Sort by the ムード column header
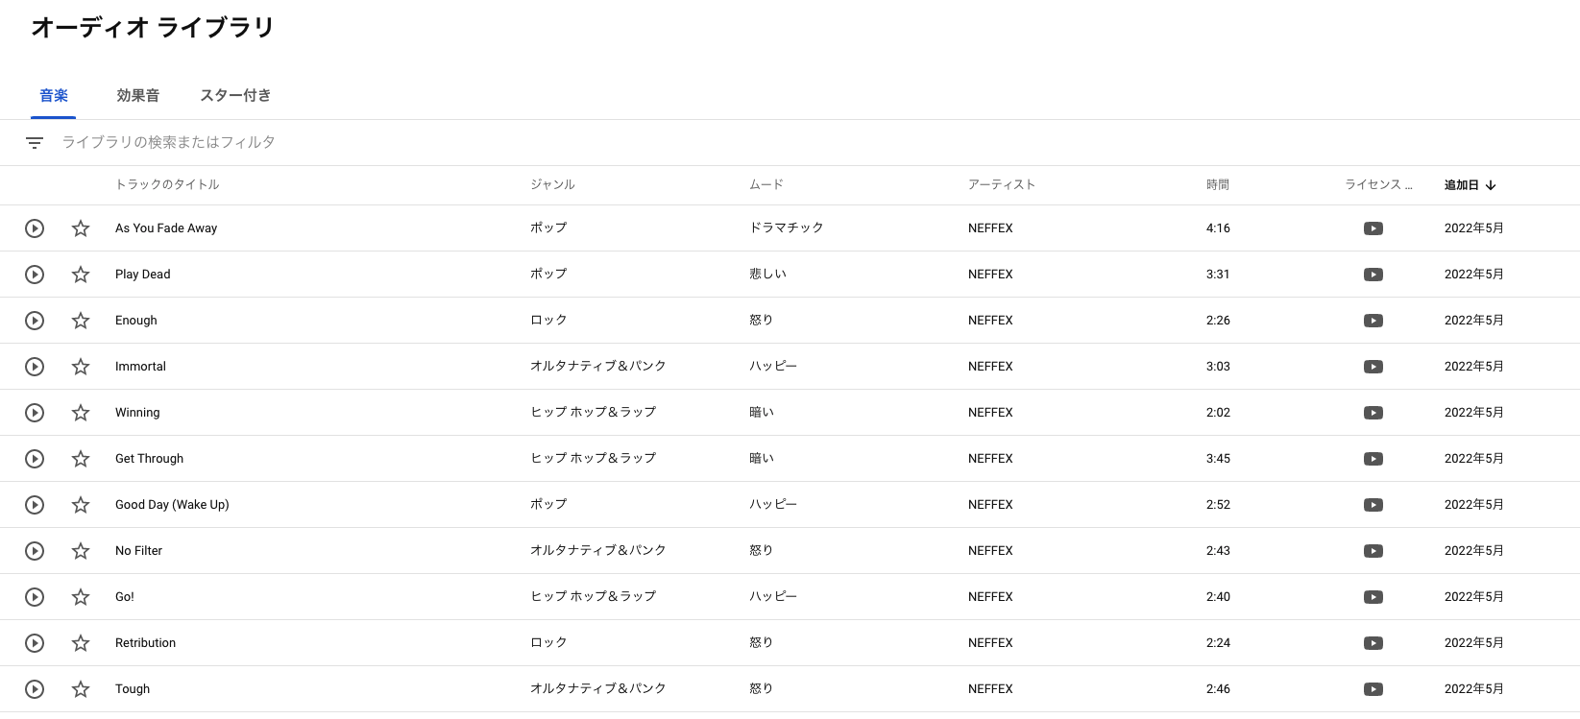The image size is (1580, 719). 766,184
